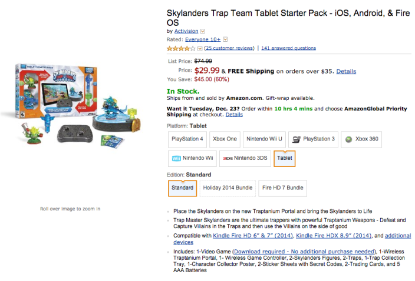The width and height of the screenshot is (415, 281).
Task: Switch platform to Nintendo Wii U
Action: [x=264, y=139]
